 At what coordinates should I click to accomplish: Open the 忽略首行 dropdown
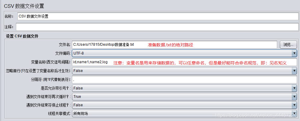pyautogui.click(x=184, y=71)
